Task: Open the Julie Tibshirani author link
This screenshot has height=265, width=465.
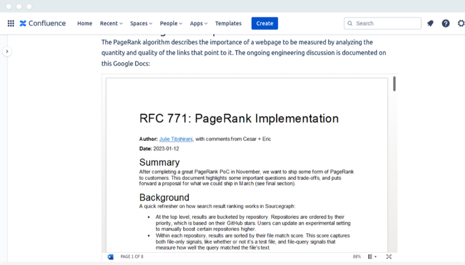Action: [176, 139]
